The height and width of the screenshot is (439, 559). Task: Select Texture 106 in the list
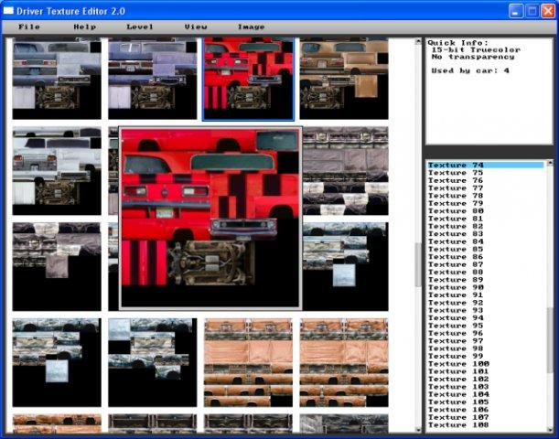click(486, 410)
